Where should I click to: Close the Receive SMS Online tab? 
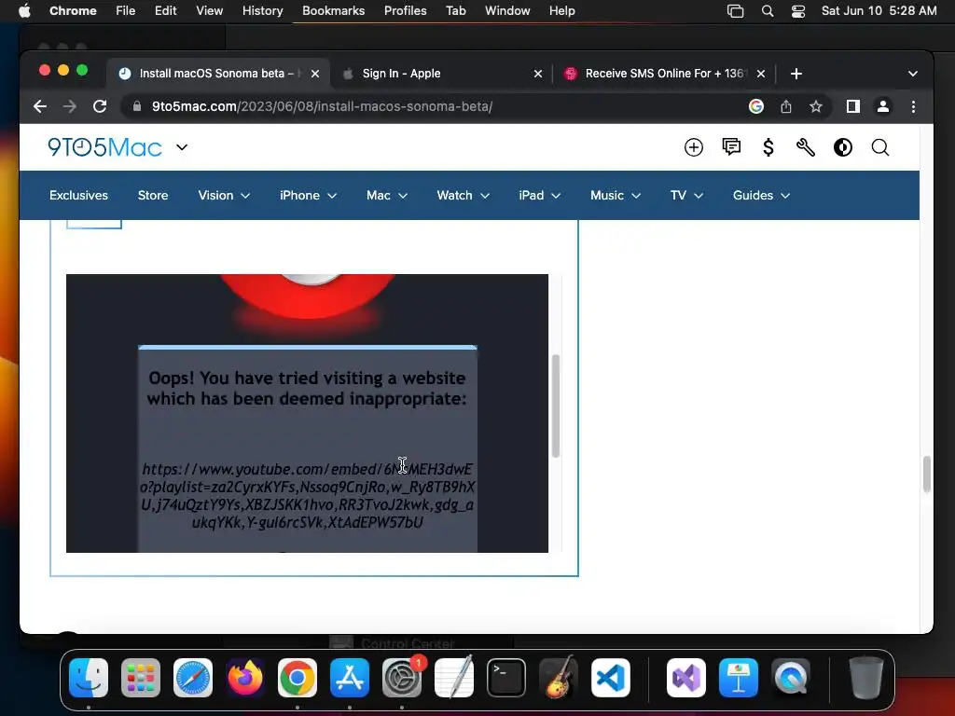coord(761,74)
